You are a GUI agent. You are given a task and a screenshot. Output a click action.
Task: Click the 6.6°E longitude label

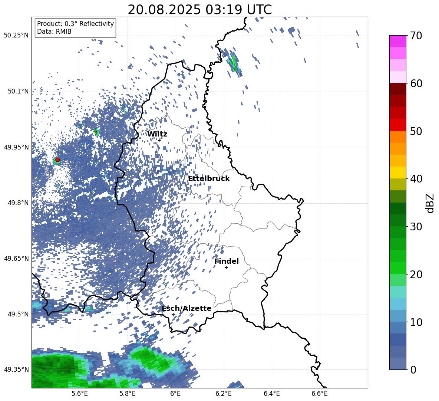(320, 394)
